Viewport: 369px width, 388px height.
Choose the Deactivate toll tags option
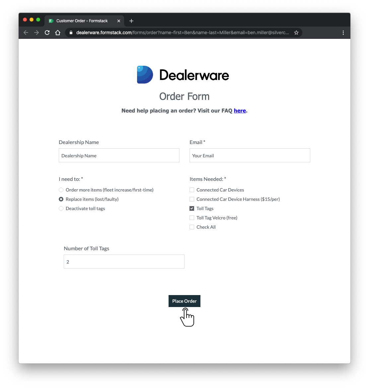(61, 208)
